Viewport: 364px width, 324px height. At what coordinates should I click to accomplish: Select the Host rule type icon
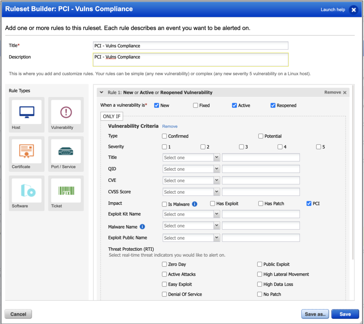[27, 112]
